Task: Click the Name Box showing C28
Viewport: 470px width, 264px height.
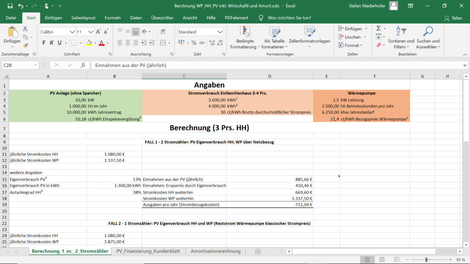Action: pyautogui.click(x=17, y=65)
